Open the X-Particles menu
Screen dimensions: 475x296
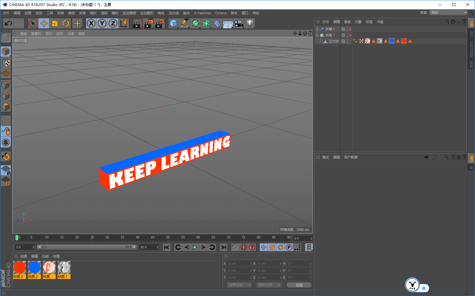click(x=202, y=13)
